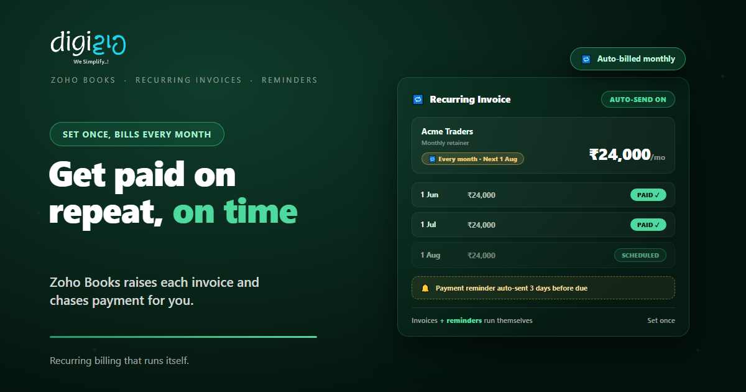Click the Auto-billed monthly pill
The height and width of the screenshot is (392, 746).
click(x=628, y=59)
